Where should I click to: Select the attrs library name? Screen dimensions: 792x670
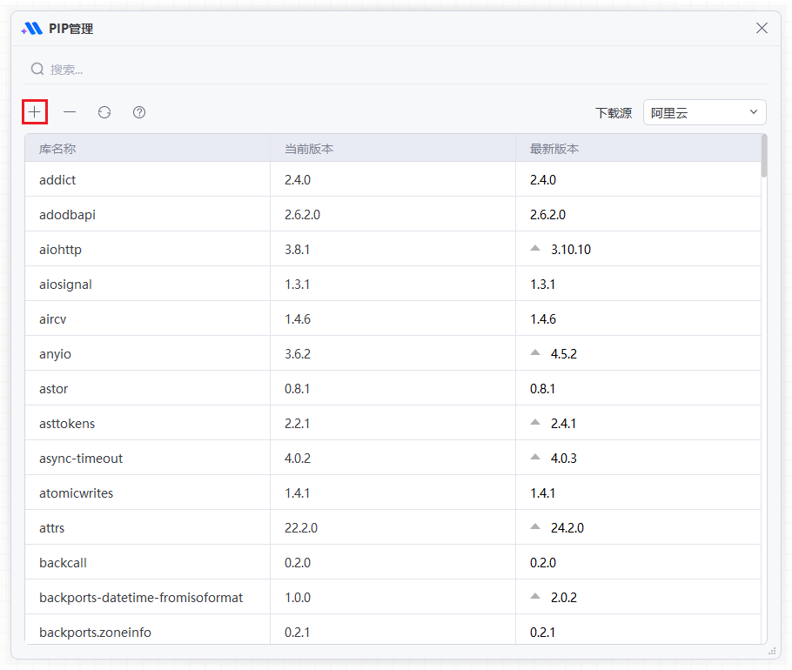[52, 528]
